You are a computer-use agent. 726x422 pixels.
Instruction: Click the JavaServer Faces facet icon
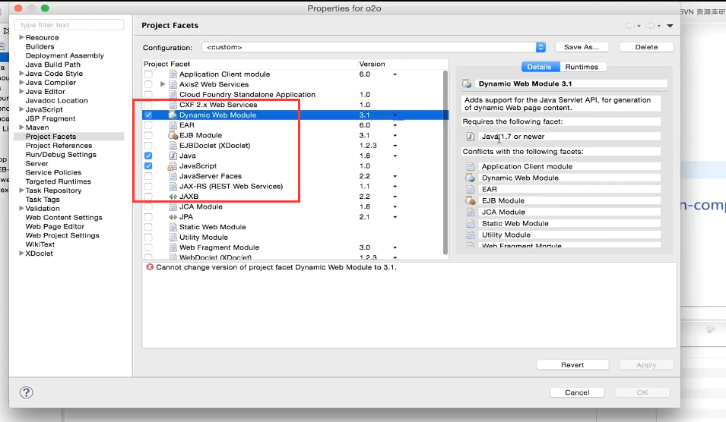pyautogui.click(x=173, y=176)
